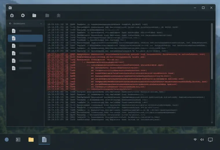220x150 pixels.
Task: Open Wi-Fi settings in the system tray
Action: coord(195,140)
